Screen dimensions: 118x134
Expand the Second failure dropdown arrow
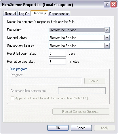pos(107,38)
